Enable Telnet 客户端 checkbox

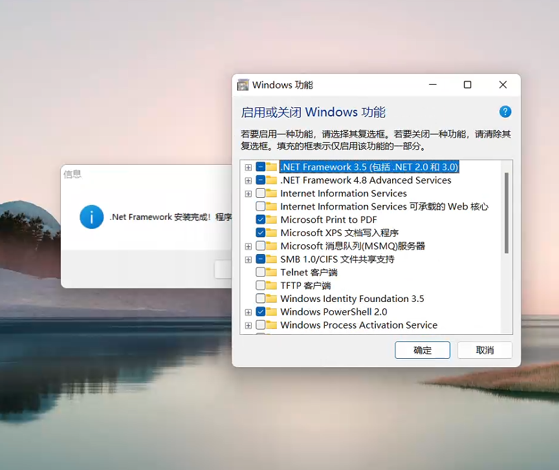coord(261,272)
